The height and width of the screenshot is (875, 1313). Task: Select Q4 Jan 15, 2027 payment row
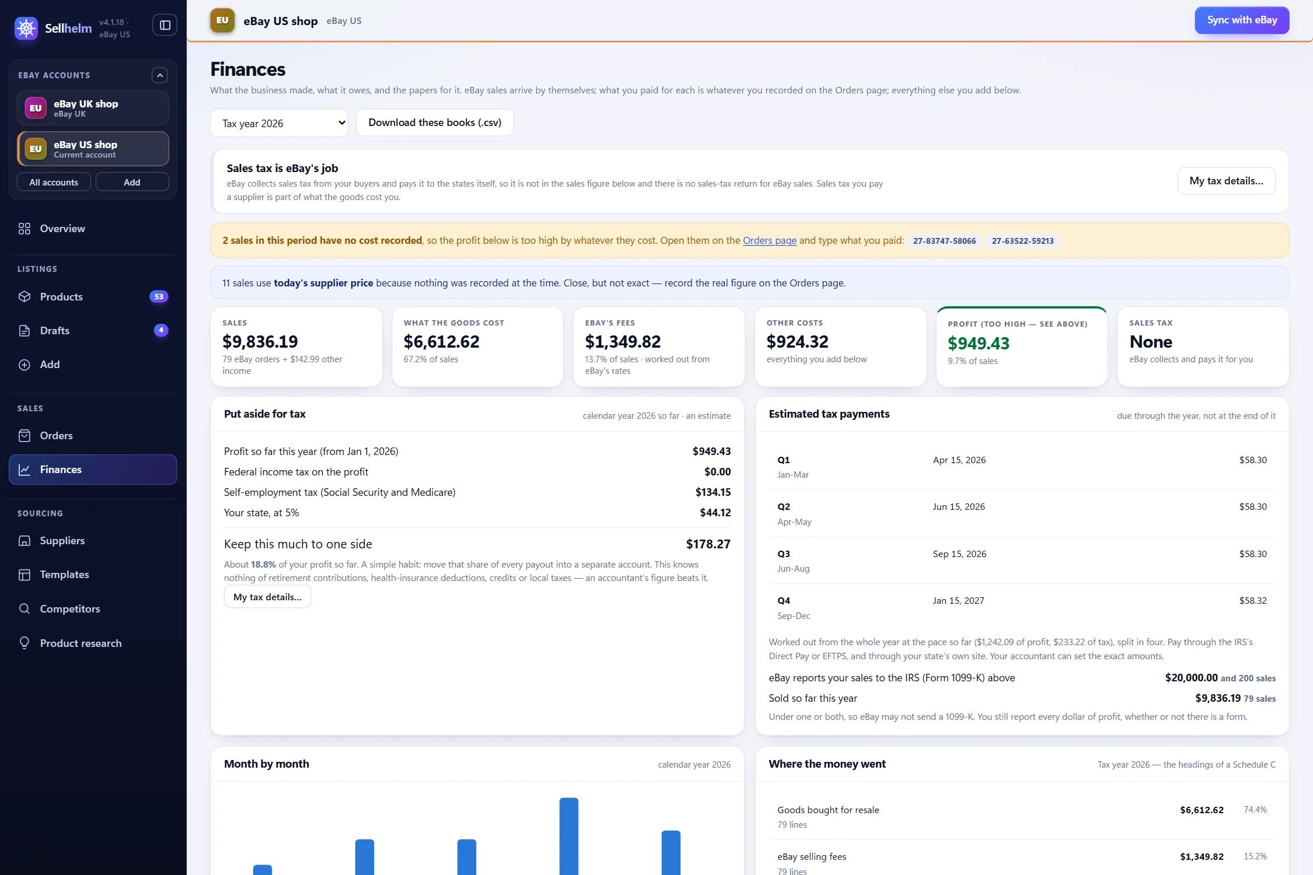[1022, 607]
